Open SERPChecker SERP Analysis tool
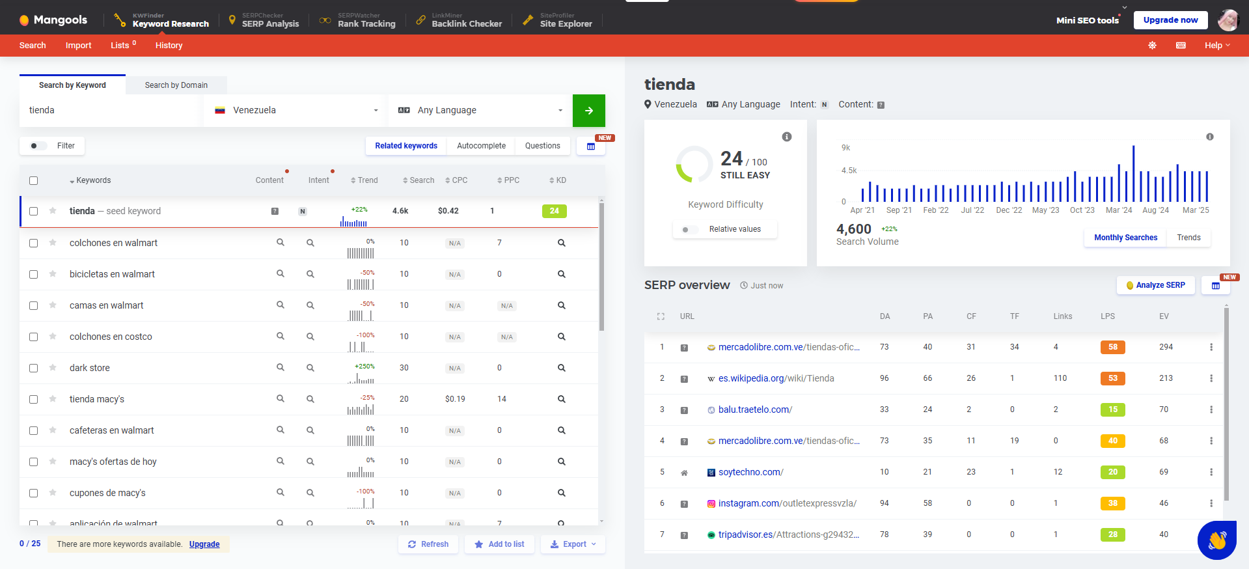Image resolution: width=1249 pixels, height=569 pixels. pyautogui.click(x=264, y=20)
